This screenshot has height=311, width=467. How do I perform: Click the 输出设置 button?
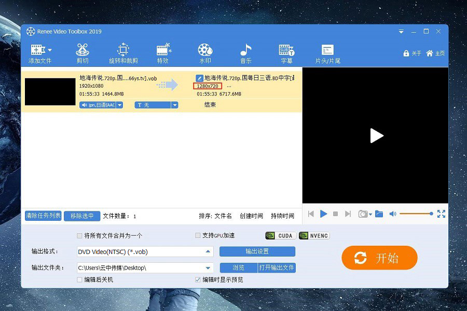click(257, 251)
